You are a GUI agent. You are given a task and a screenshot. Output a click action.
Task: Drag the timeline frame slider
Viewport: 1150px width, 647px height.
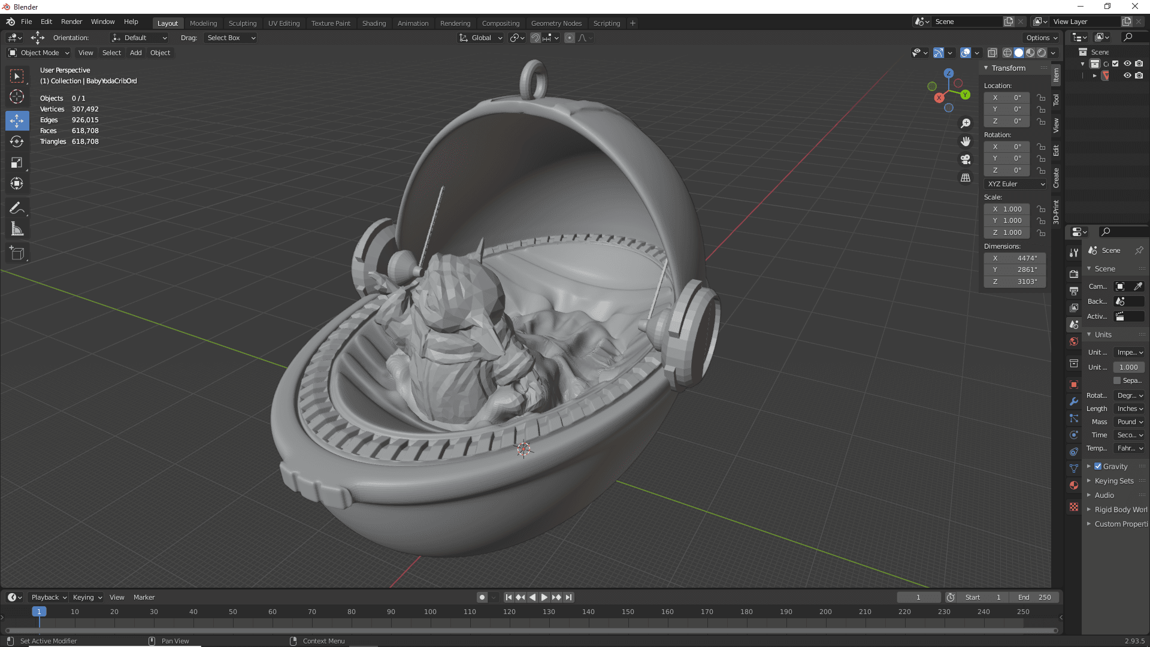pyautogui.click(x=39, y=612)
